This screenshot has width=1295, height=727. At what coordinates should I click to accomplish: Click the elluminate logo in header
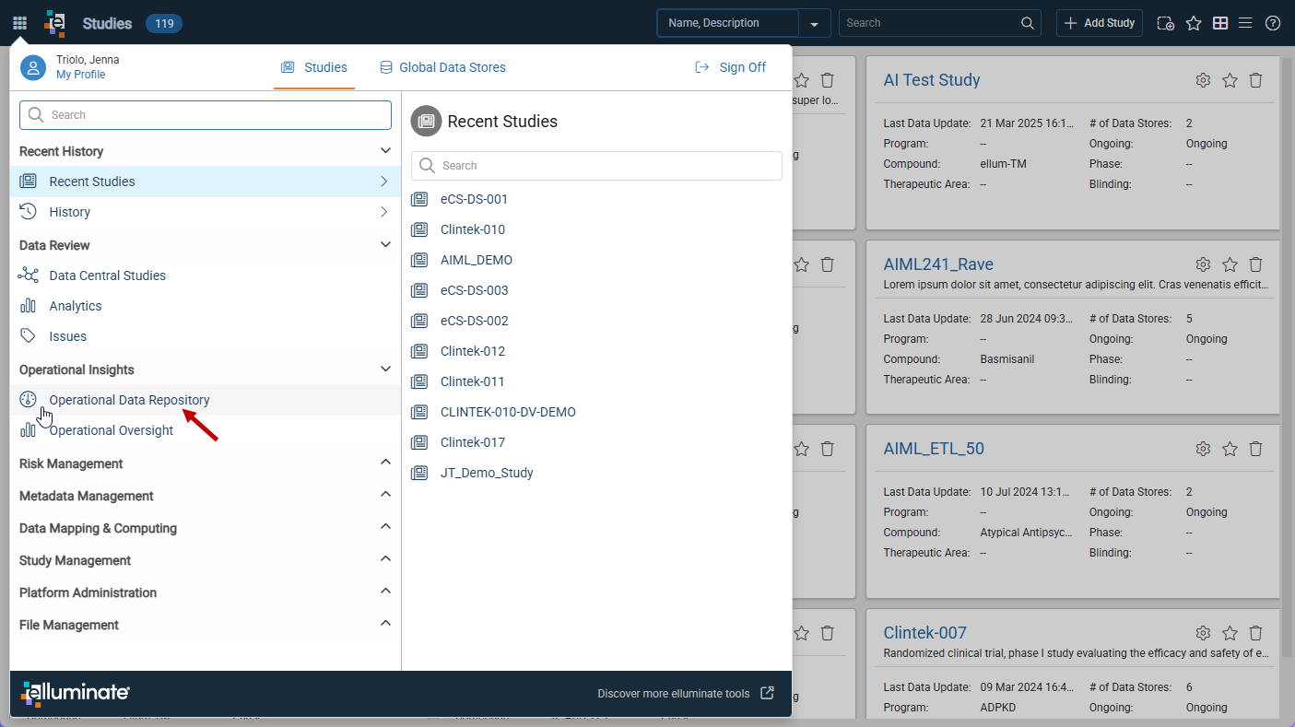click(x=55, y=23)
